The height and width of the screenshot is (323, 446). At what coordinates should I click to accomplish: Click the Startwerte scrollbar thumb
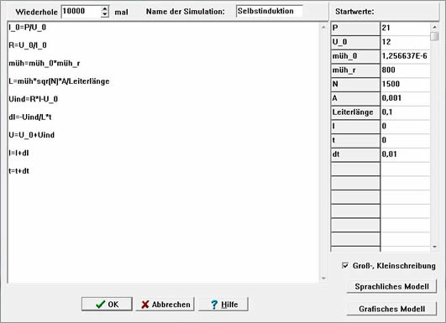[x=434, y=36]
